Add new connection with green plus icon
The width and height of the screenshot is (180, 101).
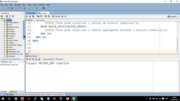click(2, 16)
